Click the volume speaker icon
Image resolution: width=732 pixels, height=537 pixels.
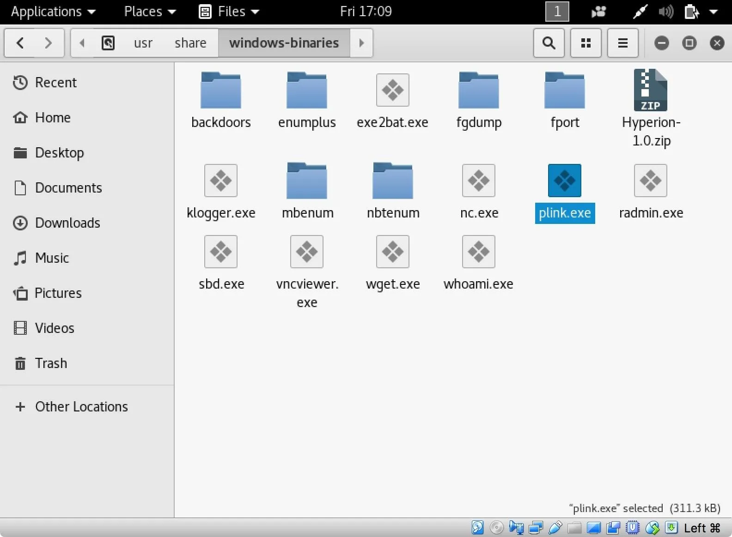click(x=666, y=12)
